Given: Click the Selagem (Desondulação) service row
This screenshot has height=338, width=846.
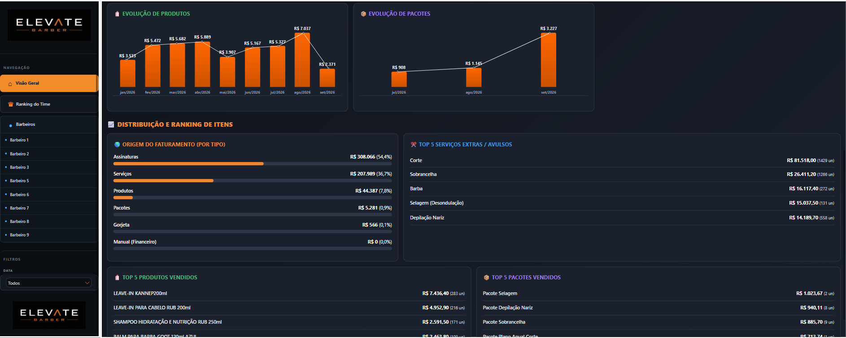Looking at the screenshot, I should 622,203.
